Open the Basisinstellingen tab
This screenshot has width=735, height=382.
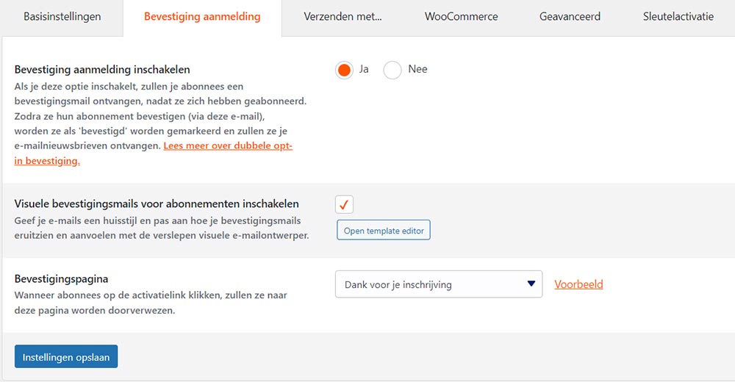click(62, 16)
